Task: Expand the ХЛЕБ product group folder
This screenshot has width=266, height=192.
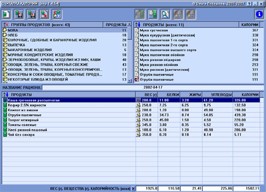Action: (x=5, y=35)
